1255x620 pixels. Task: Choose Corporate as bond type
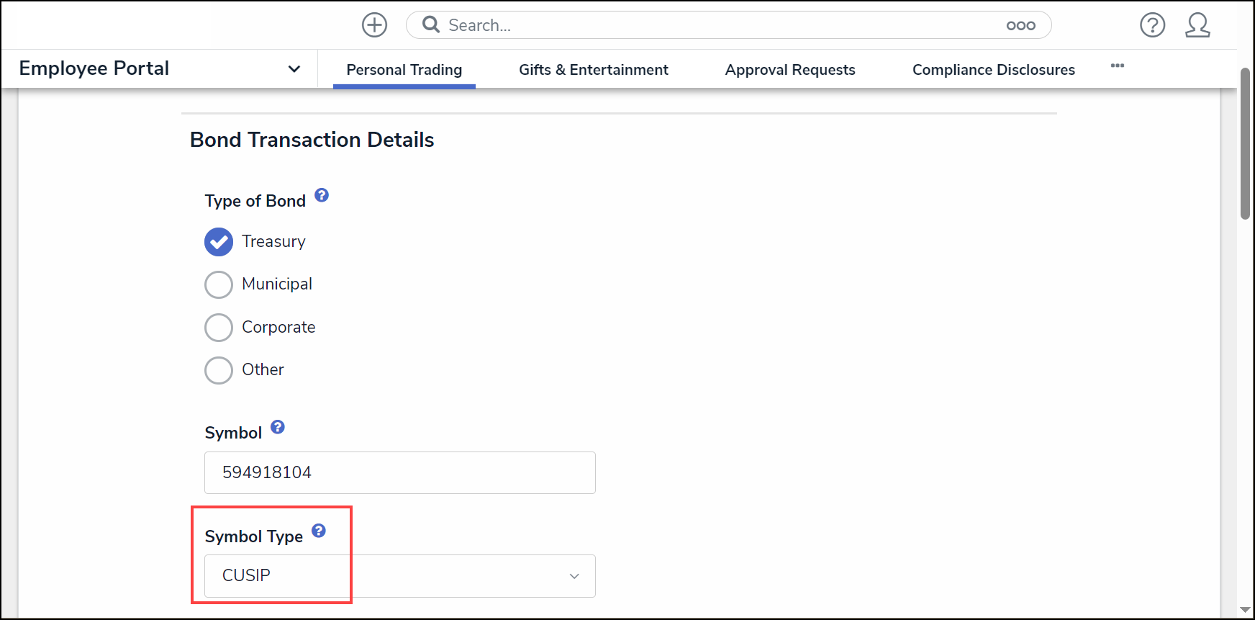click(x=219, y=328)
